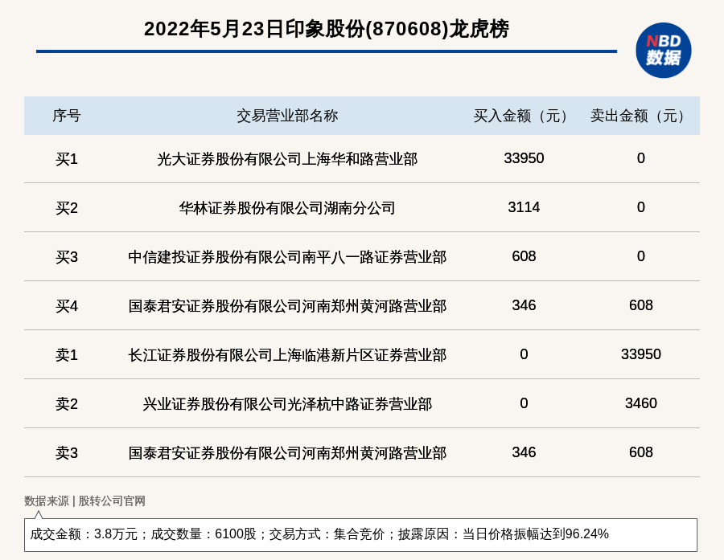Click the 买2 row label
The width and height of the screenshot is (724, 560).
click(67, 207)
